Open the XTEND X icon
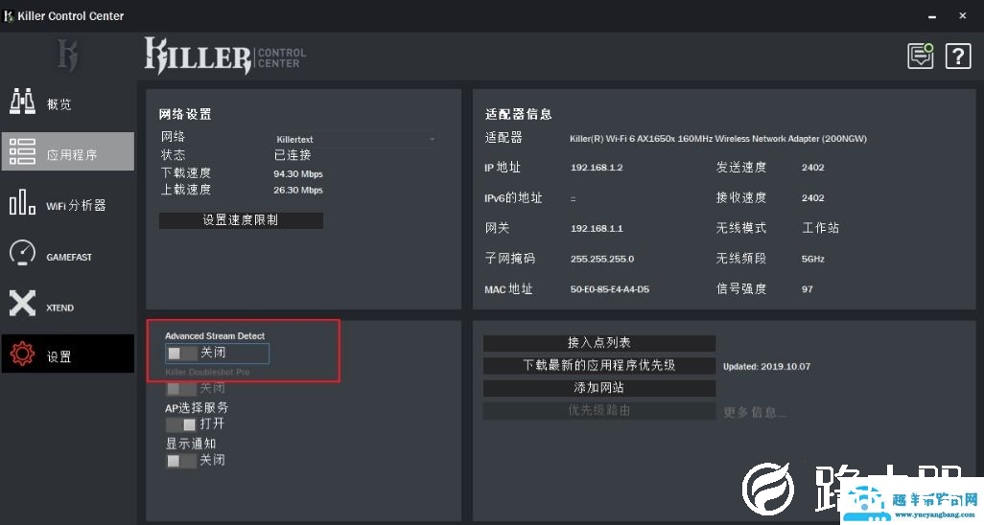Image resolution: width=984 pixels, height=525 pixels. [x=23, y=304]
